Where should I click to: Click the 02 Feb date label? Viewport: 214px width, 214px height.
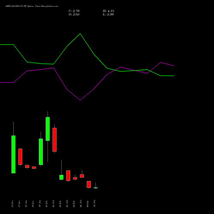pyautogui.click(x=53, y=204)
